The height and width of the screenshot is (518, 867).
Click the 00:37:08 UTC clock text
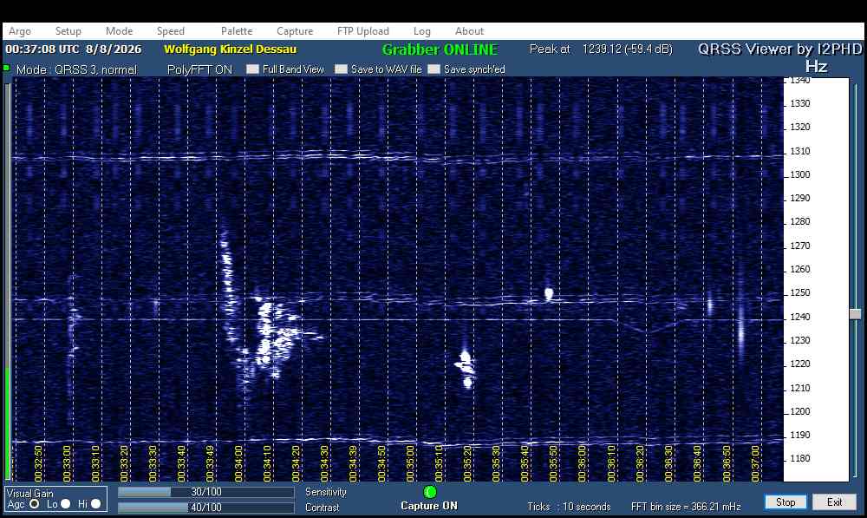[x=74, y=49]
